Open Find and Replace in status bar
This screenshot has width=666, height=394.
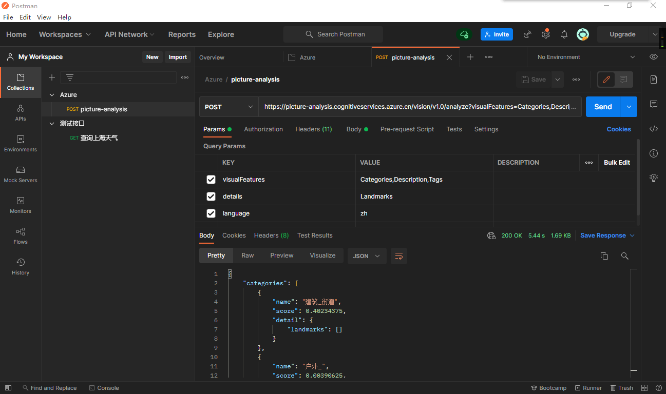[x=49, y=388]
